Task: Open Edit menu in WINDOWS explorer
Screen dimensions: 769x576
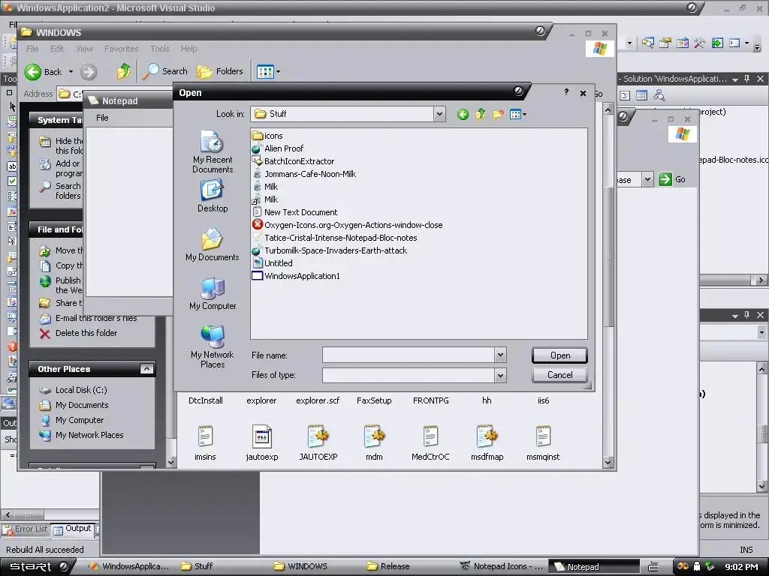Action: 57,49
